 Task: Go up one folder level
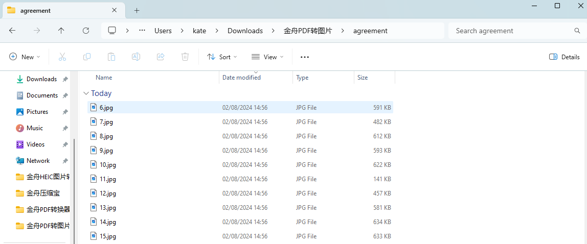(x=61, y=31)
